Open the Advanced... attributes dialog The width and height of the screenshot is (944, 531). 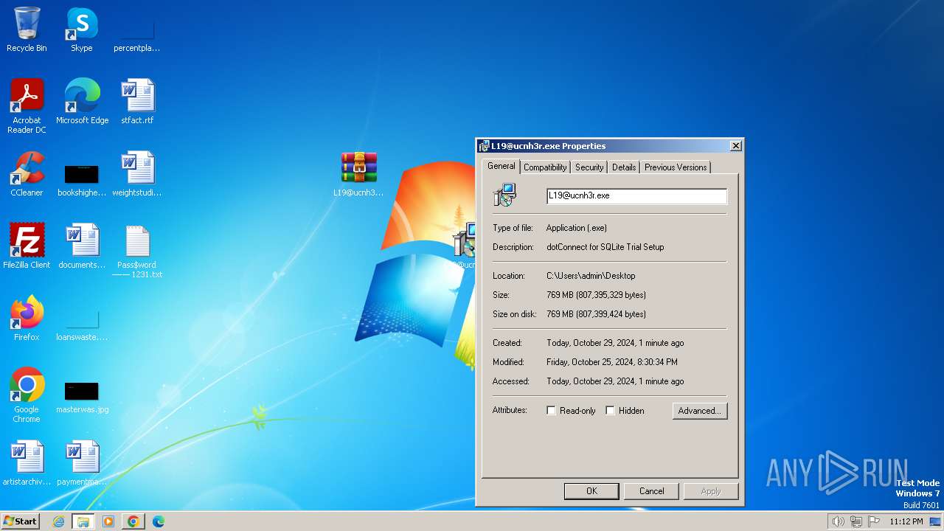coord(700,411)
